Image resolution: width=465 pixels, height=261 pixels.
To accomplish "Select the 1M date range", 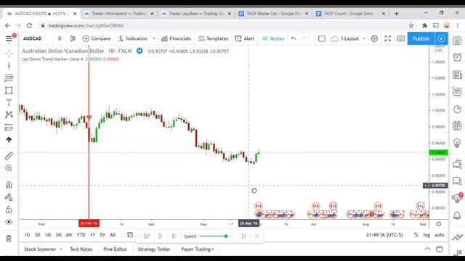I will point(48,235).
